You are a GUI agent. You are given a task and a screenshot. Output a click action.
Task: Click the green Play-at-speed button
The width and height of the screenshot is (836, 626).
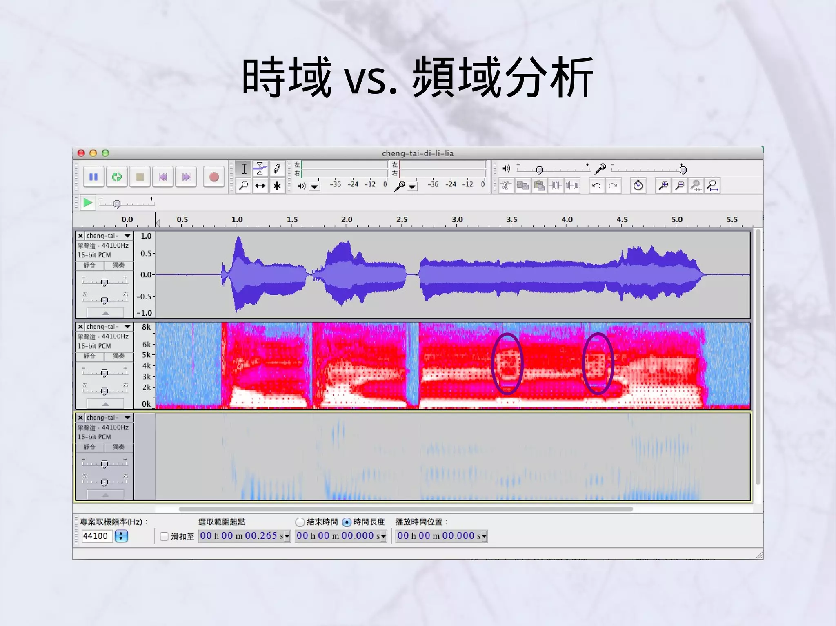click(87, 203)
